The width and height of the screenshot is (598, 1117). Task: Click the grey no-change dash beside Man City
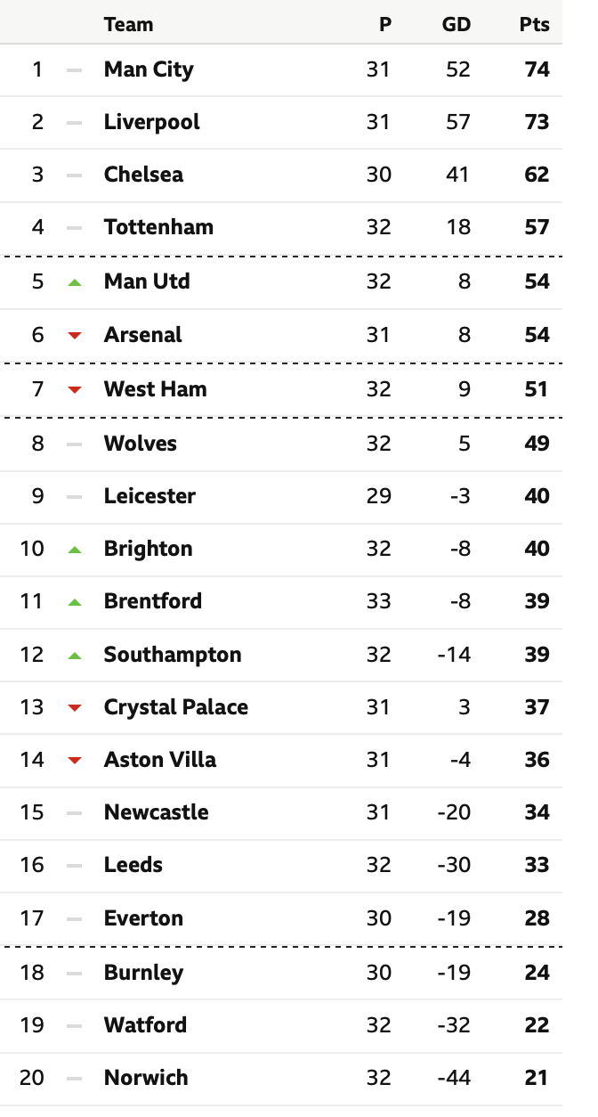75,69
